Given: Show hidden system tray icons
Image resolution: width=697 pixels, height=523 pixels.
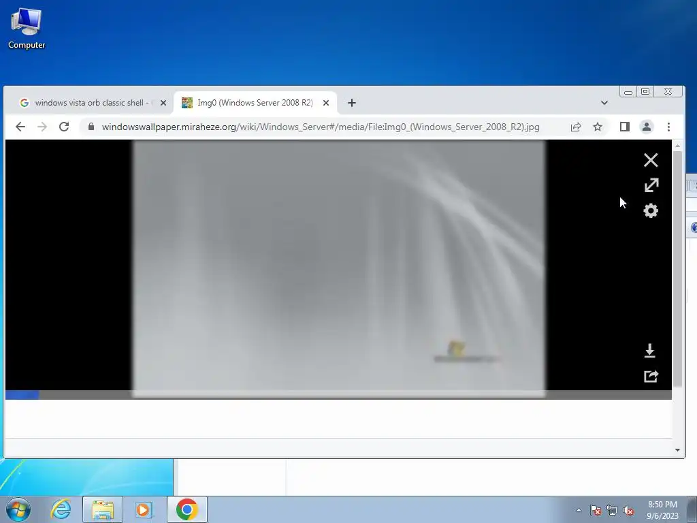Looking at the screenshot, I should (579, 510).
